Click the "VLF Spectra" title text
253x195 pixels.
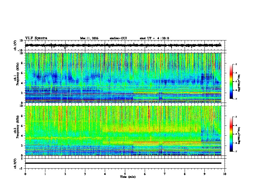pos(36,38)
